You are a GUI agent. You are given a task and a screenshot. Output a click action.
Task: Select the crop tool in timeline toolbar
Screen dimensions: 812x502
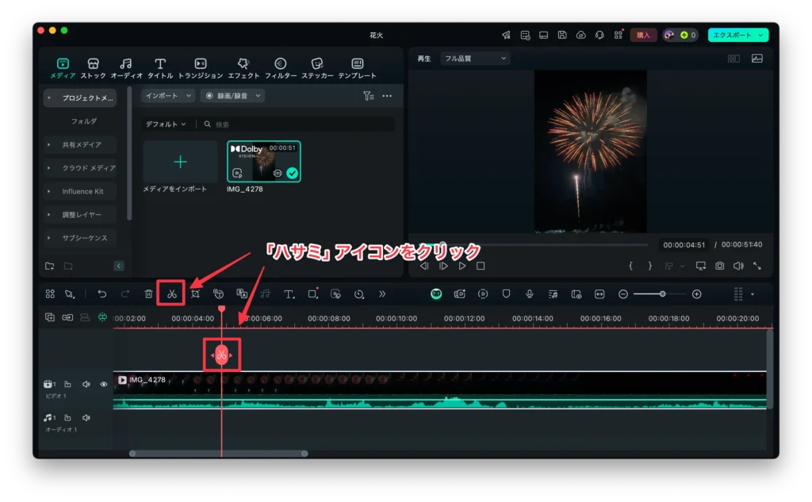tap(195, 294)
